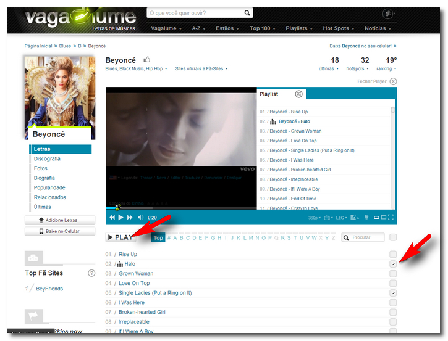The height and width of the screenshot is (341, 448).
Task: Like Beyoncé with the thumbs-up icon
Action: pos(146,60)
